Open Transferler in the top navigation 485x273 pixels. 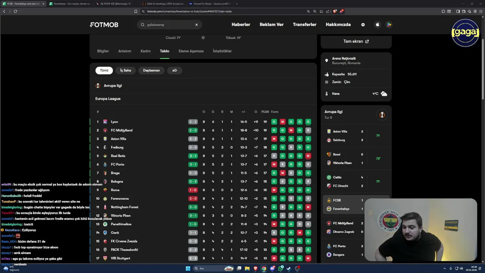(305, 25)
